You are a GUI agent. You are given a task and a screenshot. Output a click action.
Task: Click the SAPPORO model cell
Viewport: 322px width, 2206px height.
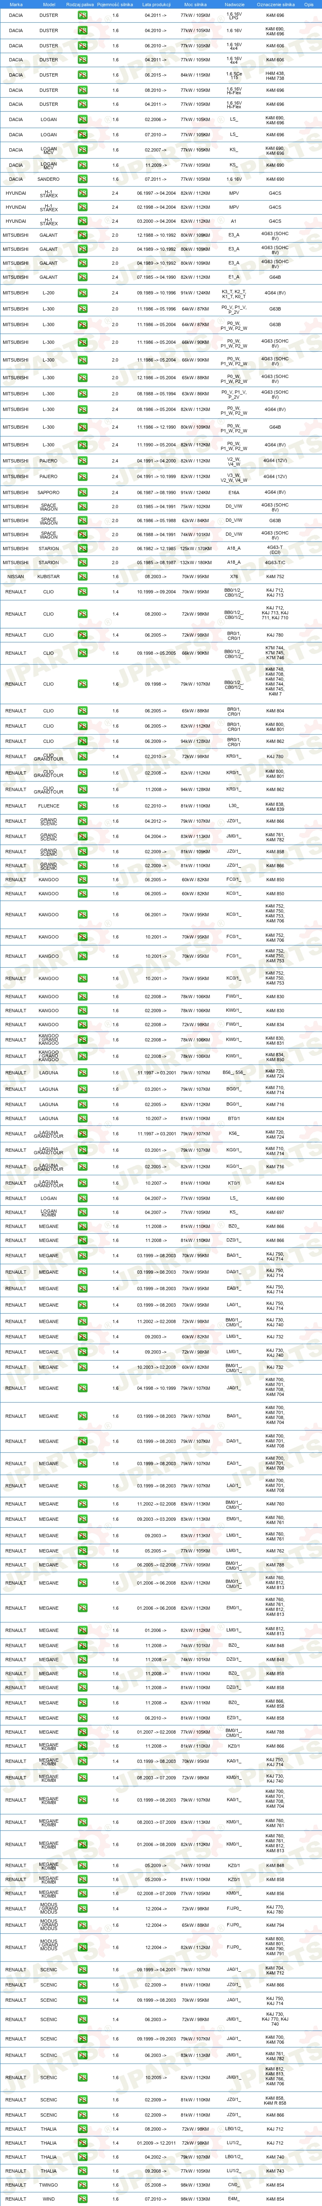[49, 493]
